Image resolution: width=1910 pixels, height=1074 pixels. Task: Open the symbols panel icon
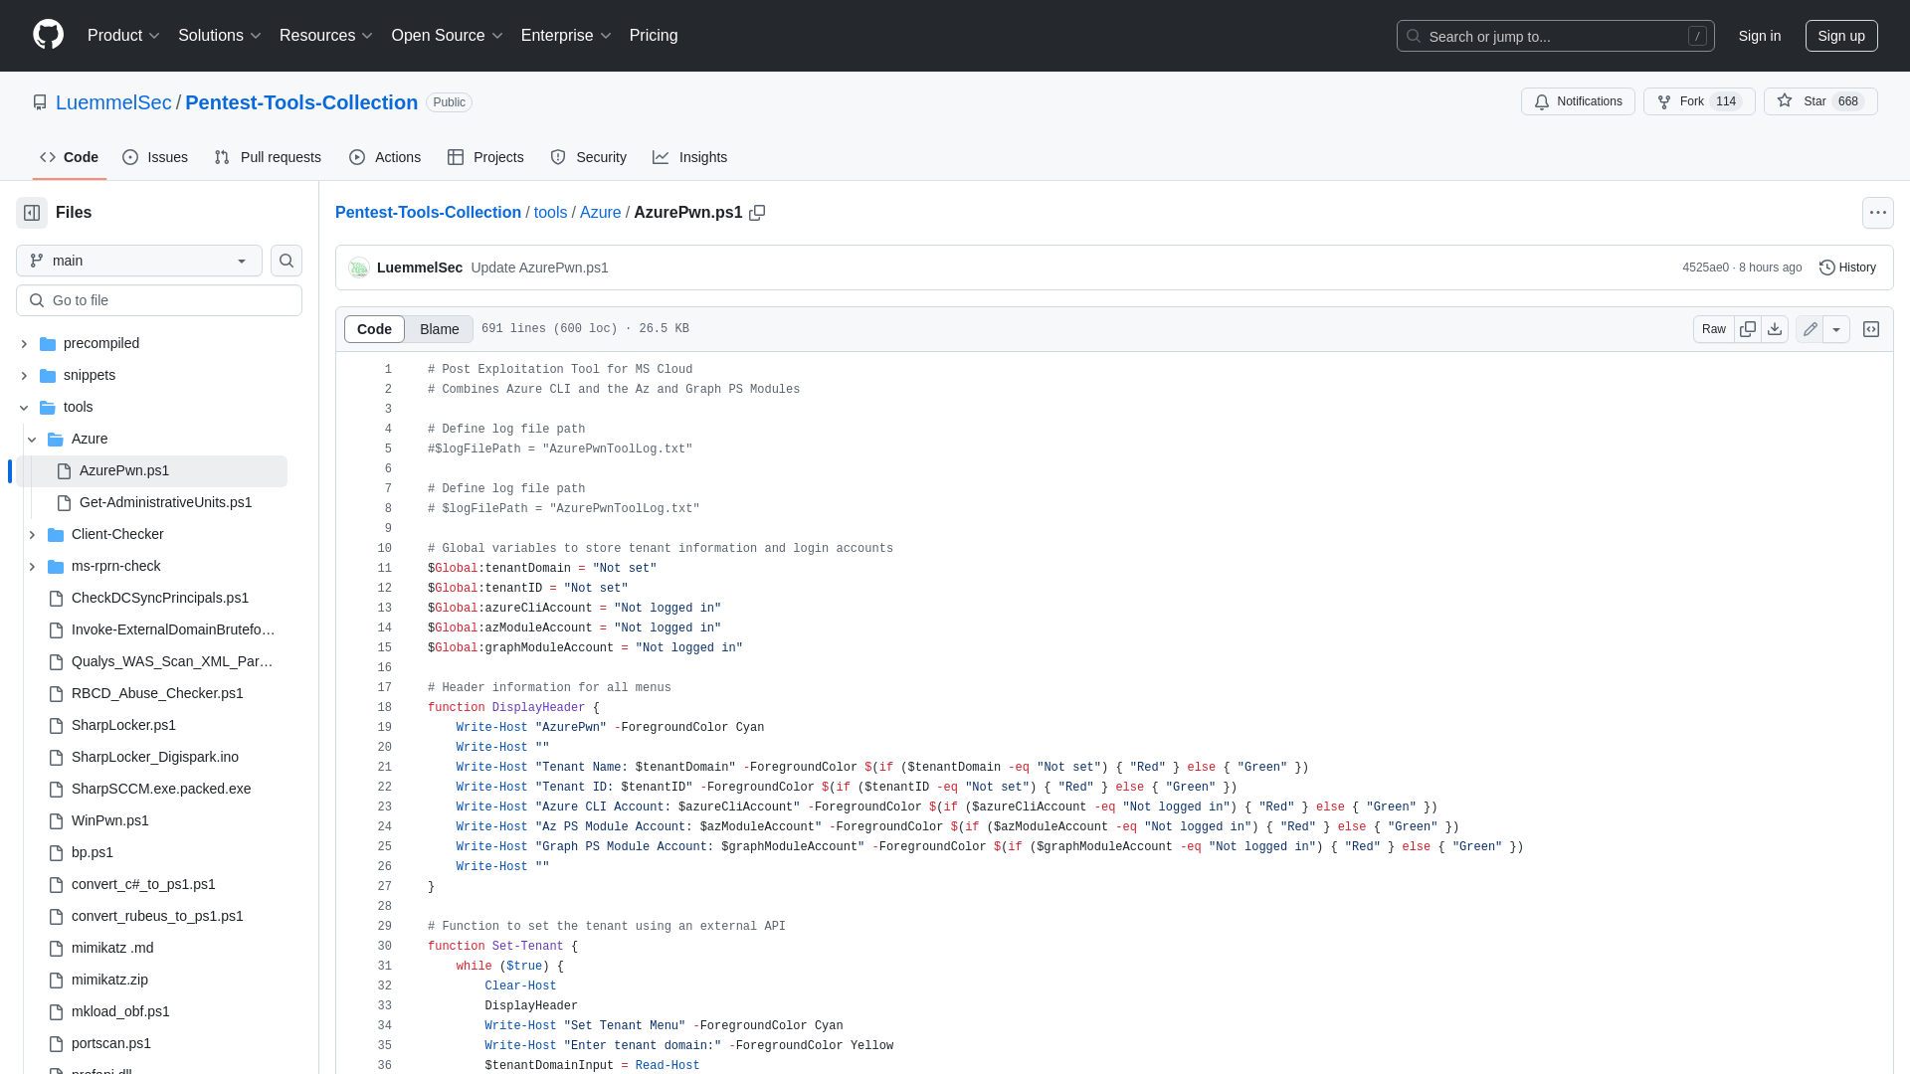point(1871,329)
